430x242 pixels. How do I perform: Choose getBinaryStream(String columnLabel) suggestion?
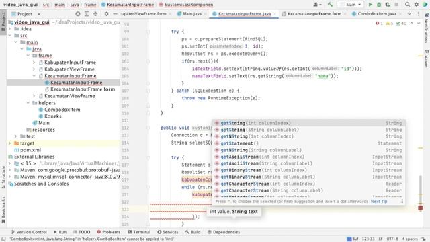(x=309, y=177)
